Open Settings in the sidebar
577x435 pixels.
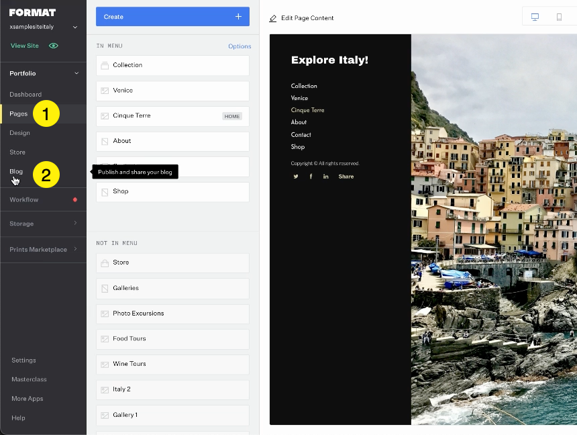click(x=23, y=360)
